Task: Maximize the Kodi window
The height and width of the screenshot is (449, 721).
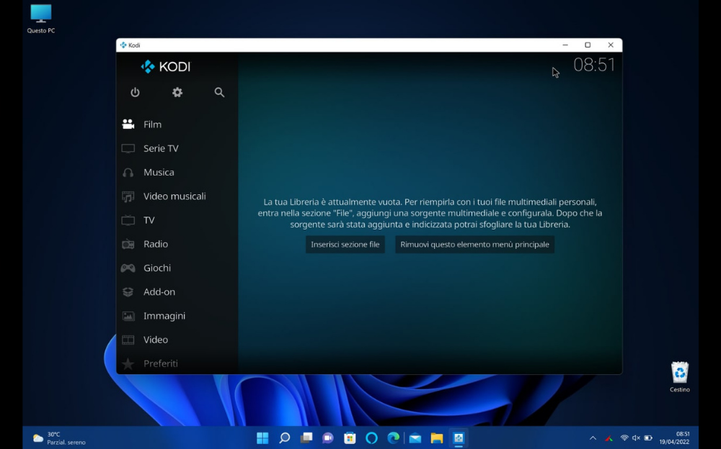Action: coord(588,45)
